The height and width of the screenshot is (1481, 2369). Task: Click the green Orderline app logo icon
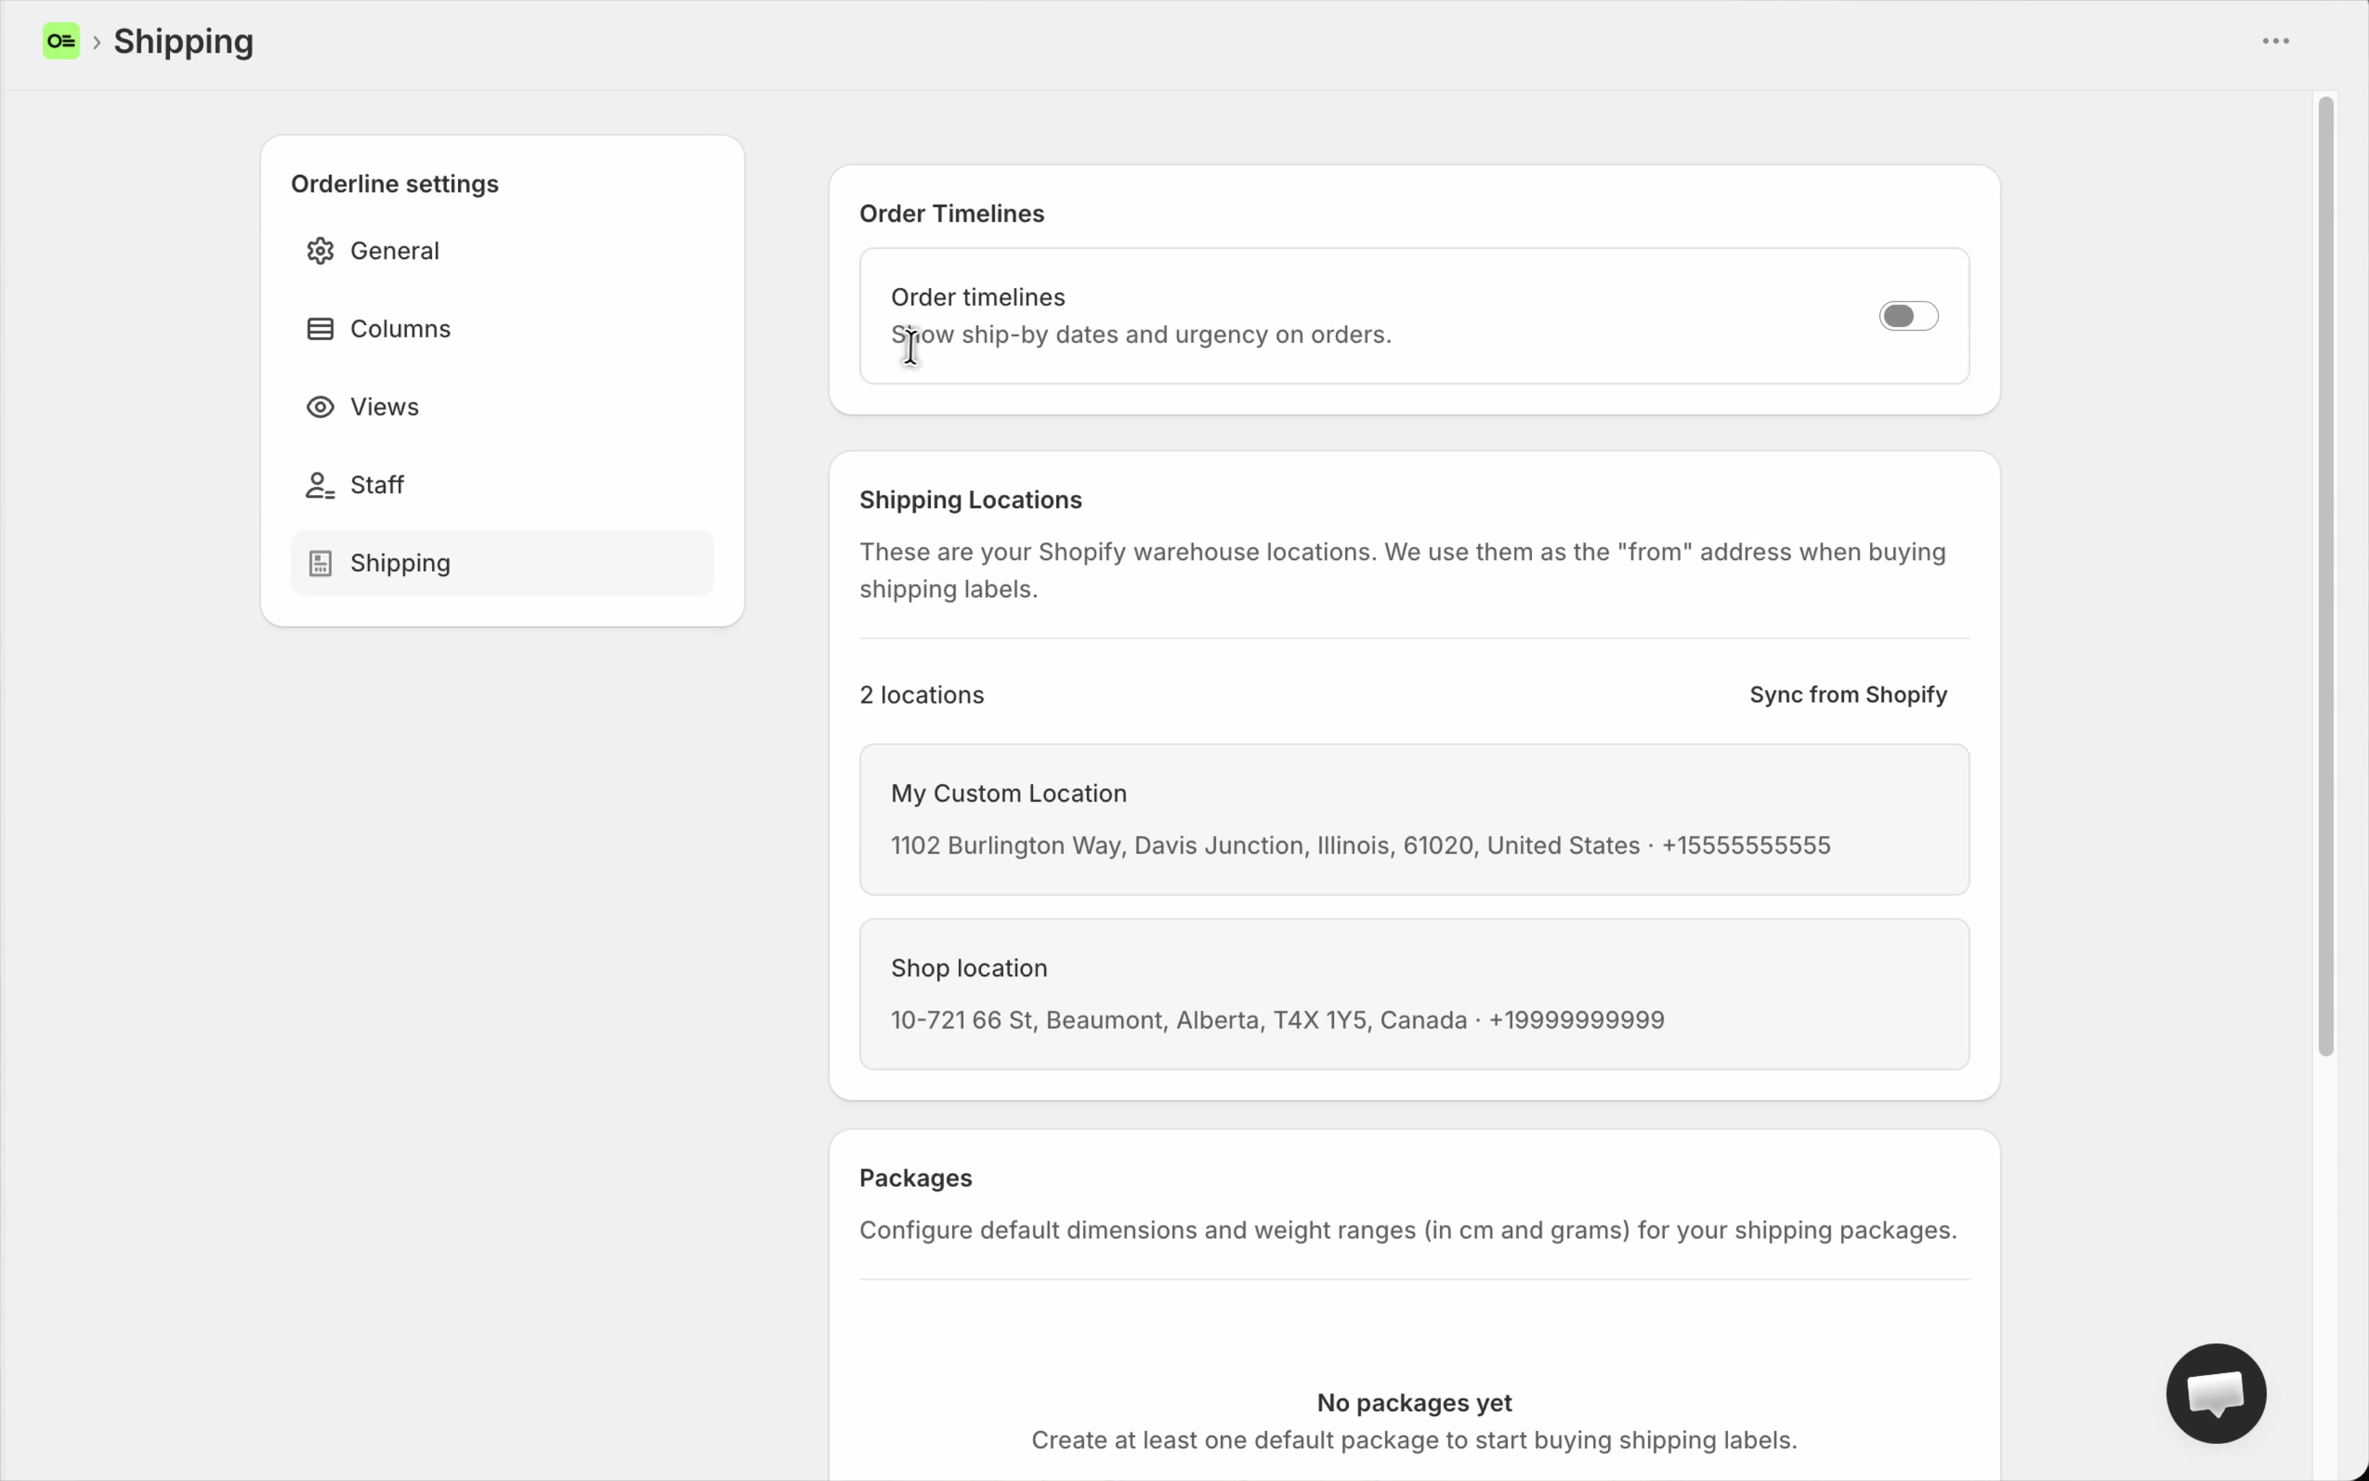pos(61,41)
